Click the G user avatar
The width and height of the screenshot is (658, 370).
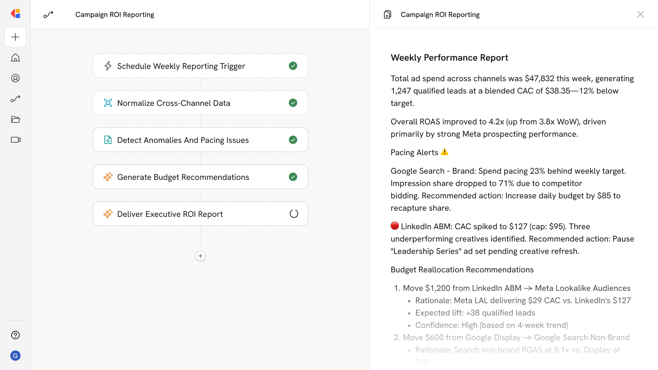(x=15, y=356)
